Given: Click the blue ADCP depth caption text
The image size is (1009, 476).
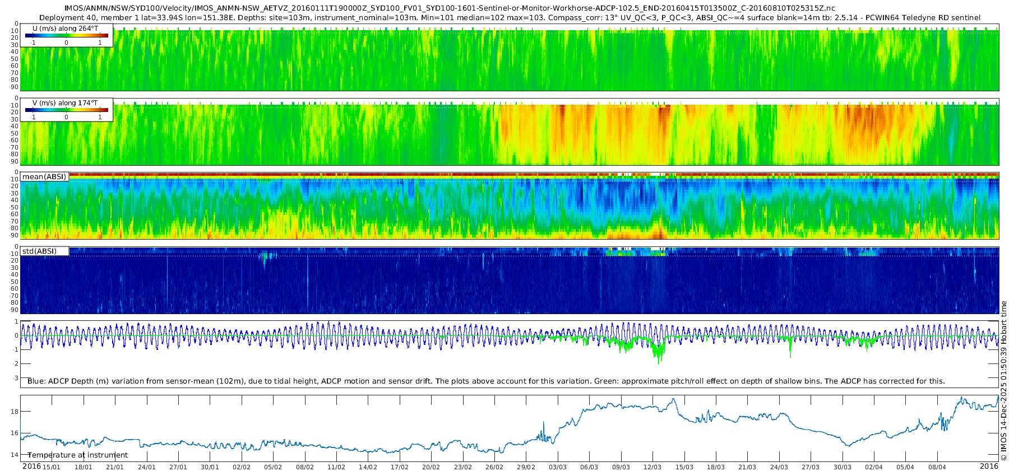Looking at the screenshot, I should tap(486, 381).
